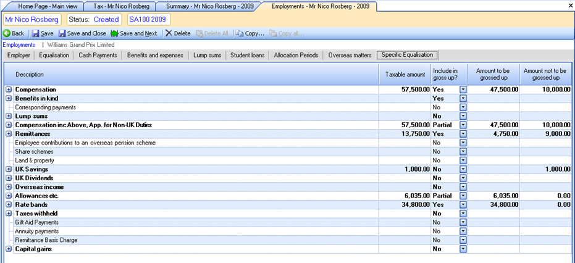Expand Compensation inc Above, App. for Non-UK Duties
Image resolution: width=575 pixels, height=263 pixels.
pos(9,125)
